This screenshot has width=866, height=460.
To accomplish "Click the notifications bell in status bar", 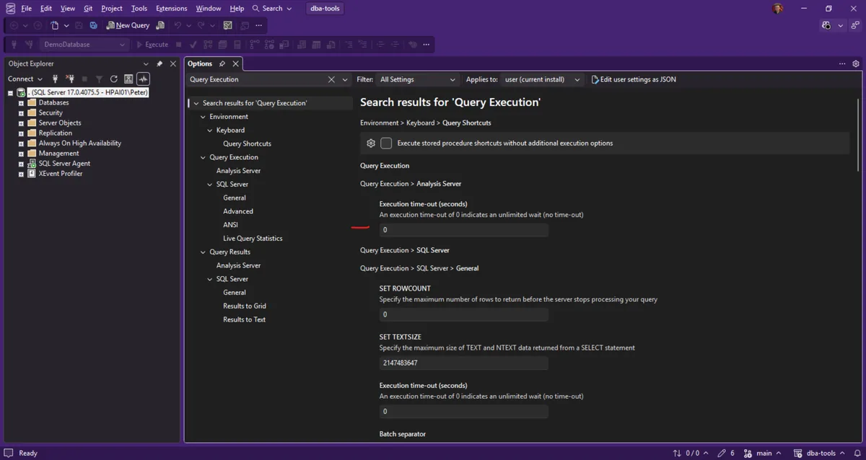I will coord(856,454).
